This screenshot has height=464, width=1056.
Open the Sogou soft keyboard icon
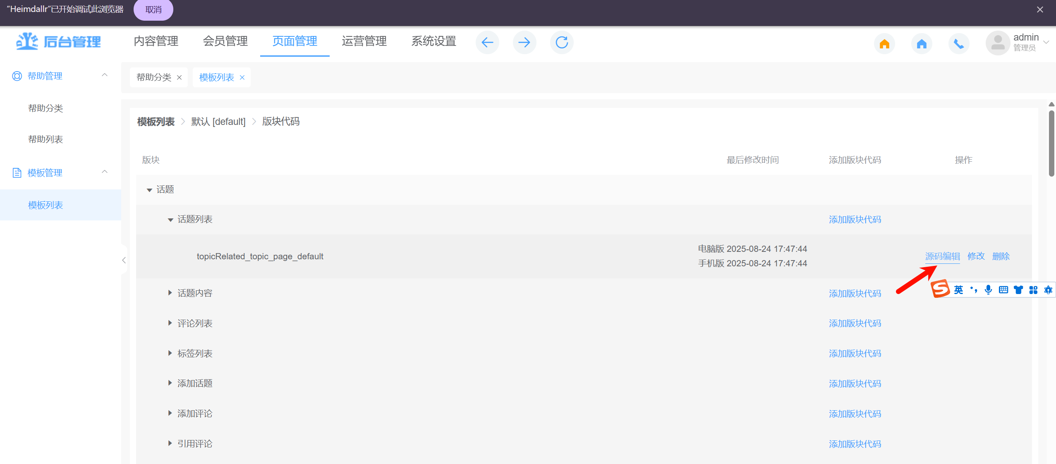point(1003,289)
